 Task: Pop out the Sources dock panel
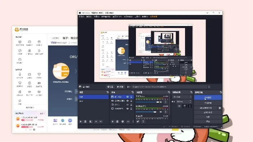[x=133, y=92]
